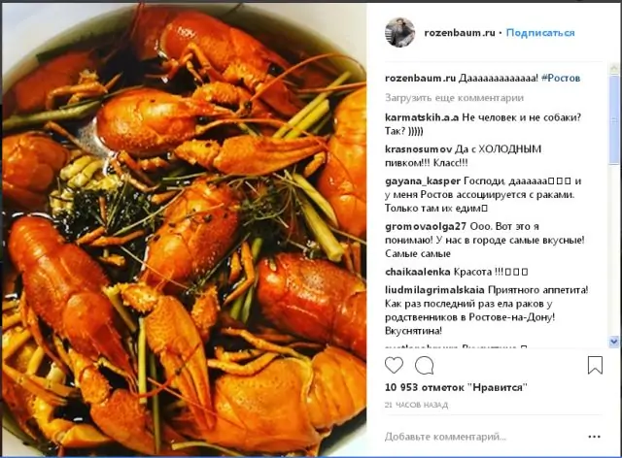Open the chaikaalenka commenter profile
This screenshot has width=622, height=458.
point(417,272)
